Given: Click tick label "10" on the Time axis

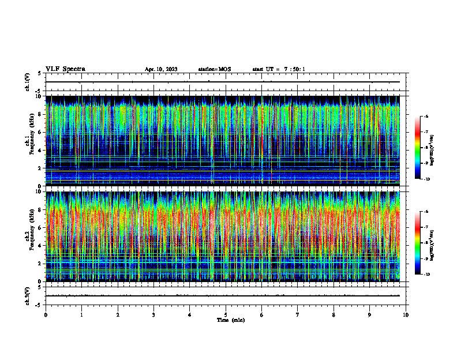Looking at the screenshot, I should tap(406, 315).
